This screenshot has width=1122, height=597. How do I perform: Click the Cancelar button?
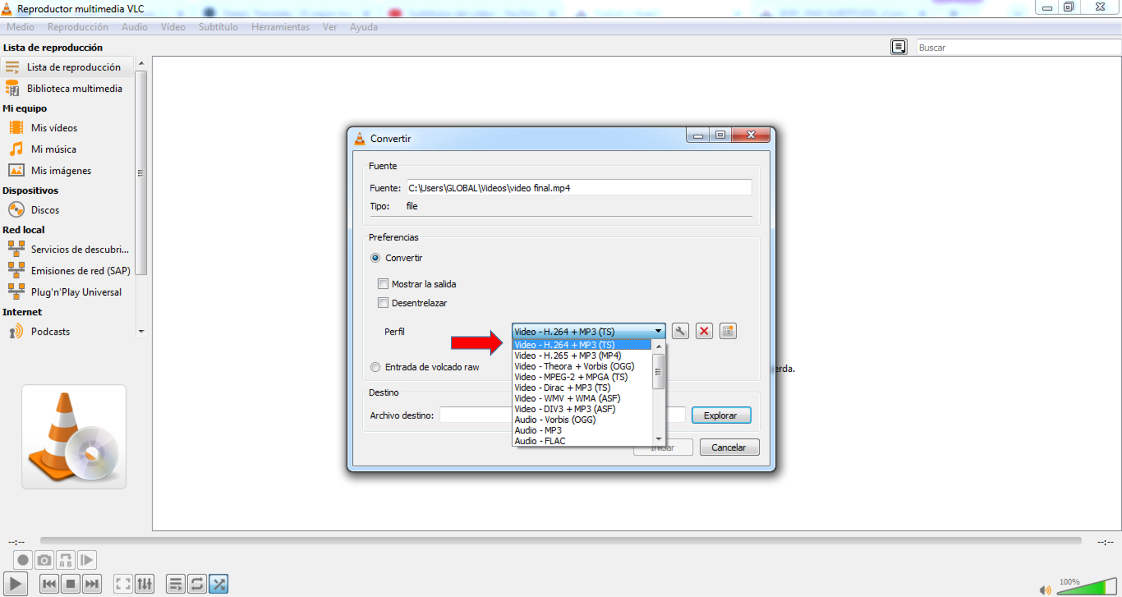tap(729, 447)
